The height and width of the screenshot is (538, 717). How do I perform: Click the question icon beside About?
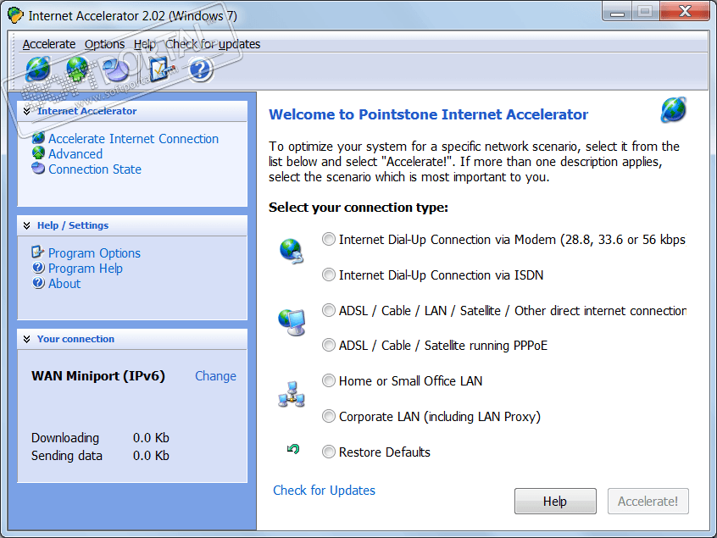(38, 283)
